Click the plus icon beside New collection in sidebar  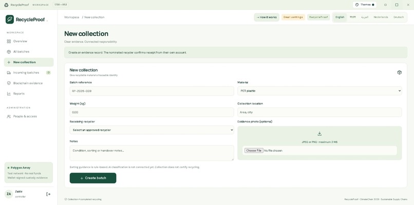click(x=9, y=62)
